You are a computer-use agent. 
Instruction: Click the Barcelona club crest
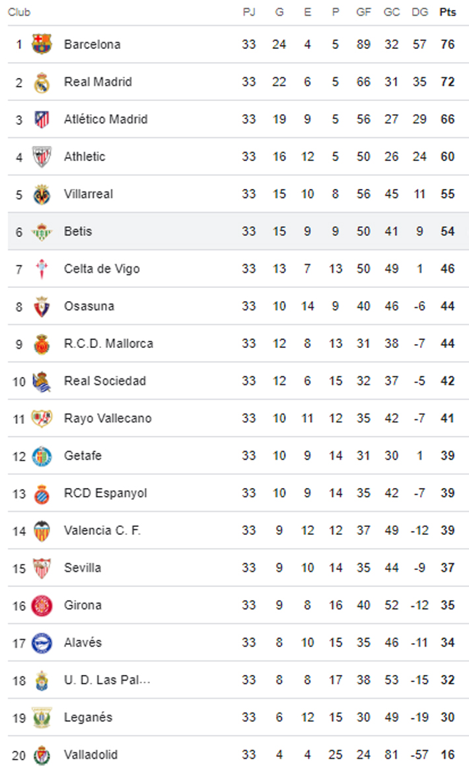point(42,44)
